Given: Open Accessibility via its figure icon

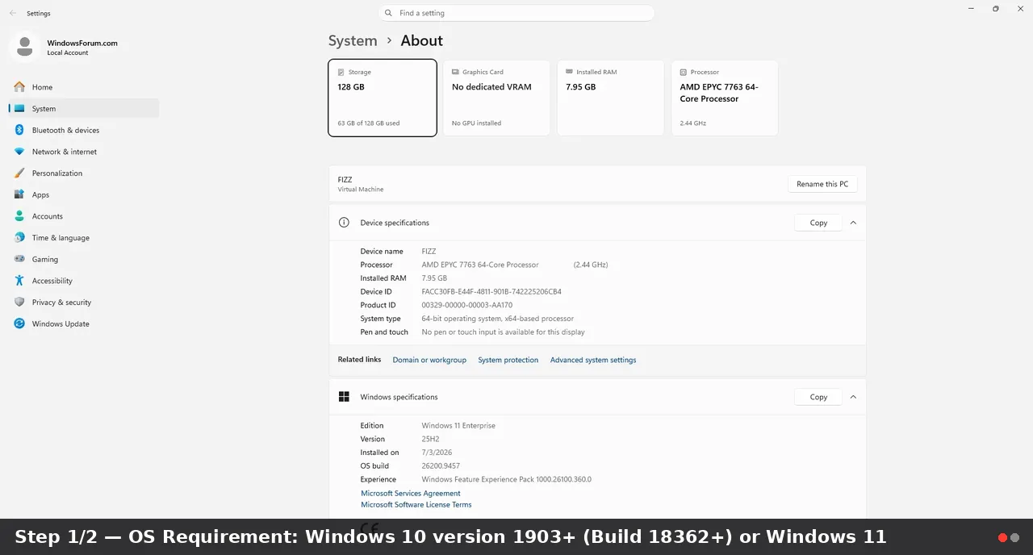Looking at the screenshot, I should pyautogui.click(x=19, y=281).
